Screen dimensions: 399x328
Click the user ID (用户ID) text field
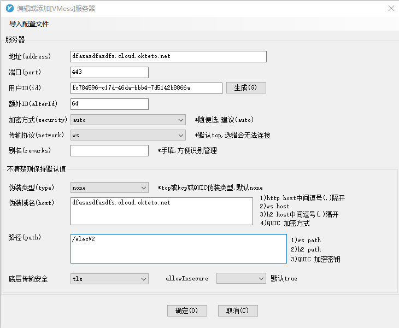tap(146, 88)
